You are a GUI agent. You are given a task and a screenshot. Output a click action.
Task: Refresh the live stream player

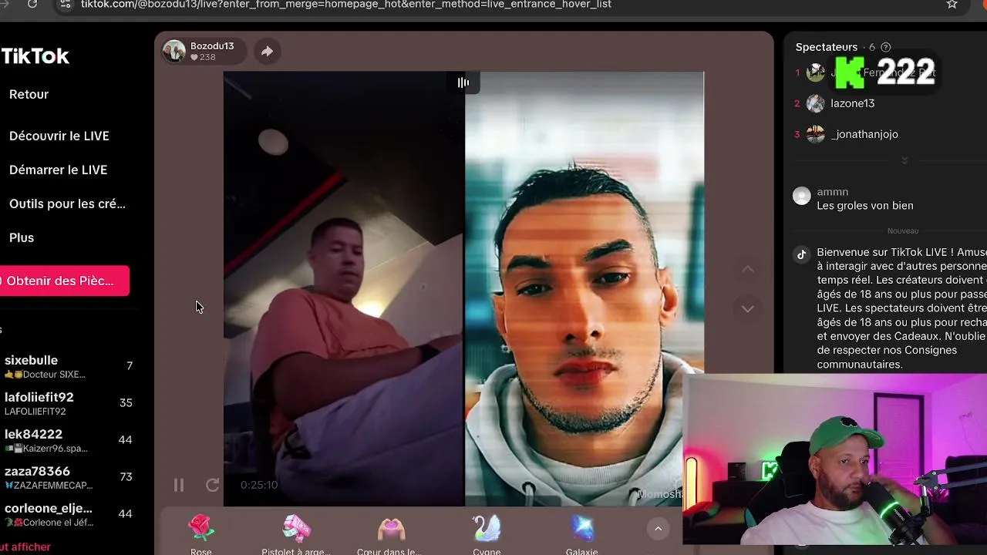[213, 485]
